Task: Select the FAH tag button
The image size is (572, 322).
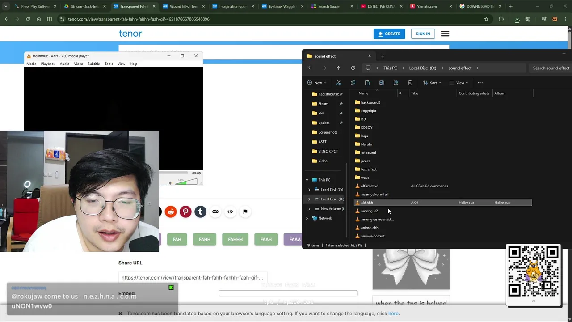Action: click(x=177, y=239)
